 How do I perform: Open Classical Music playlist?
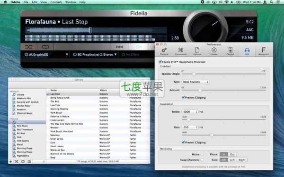click(x=25, y=113)
